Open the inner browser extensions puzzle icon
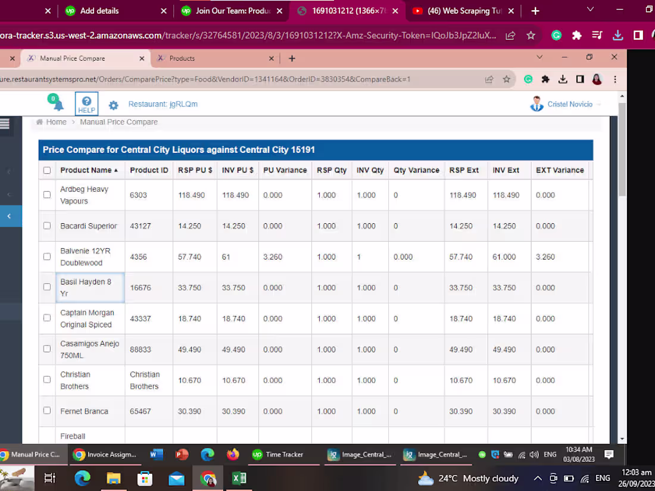 (x=545, y=79)
